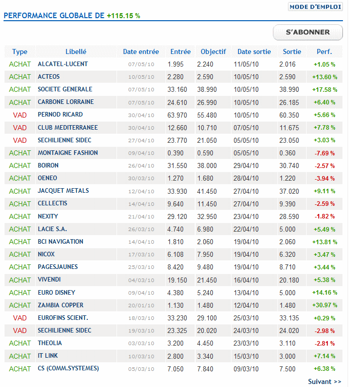Open the BCI NAVIGATION stock link

[61, 241]
